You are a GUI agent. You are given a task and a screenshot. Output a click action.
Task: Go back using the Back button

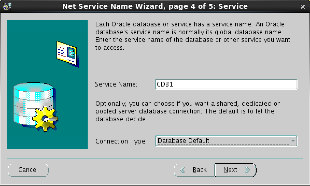(194, 170)
